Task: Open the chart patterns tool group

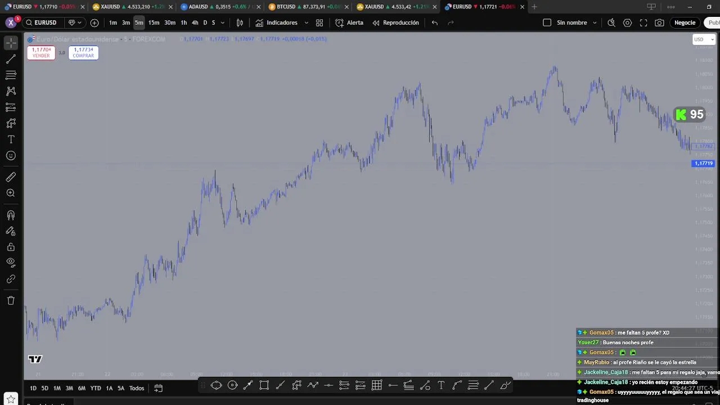Action: (11, 91)
